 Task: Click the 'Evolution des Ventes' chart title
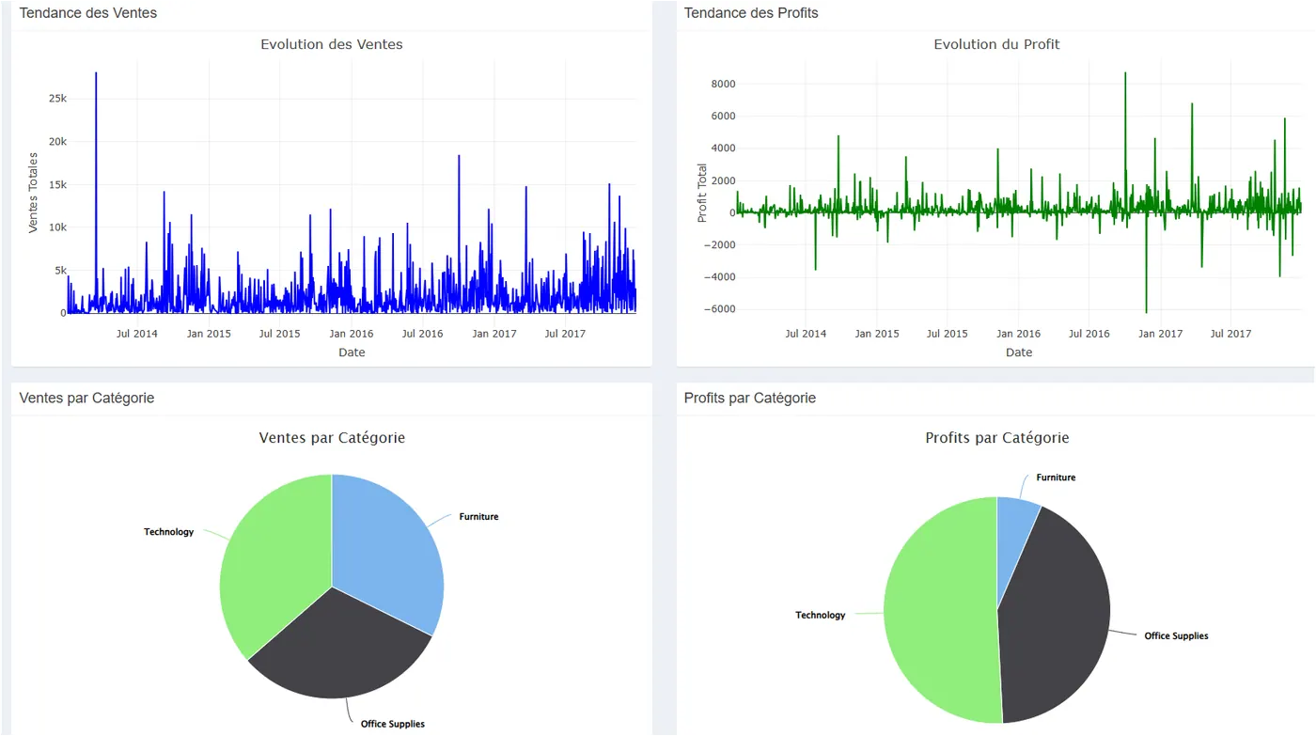coord(331,44)
